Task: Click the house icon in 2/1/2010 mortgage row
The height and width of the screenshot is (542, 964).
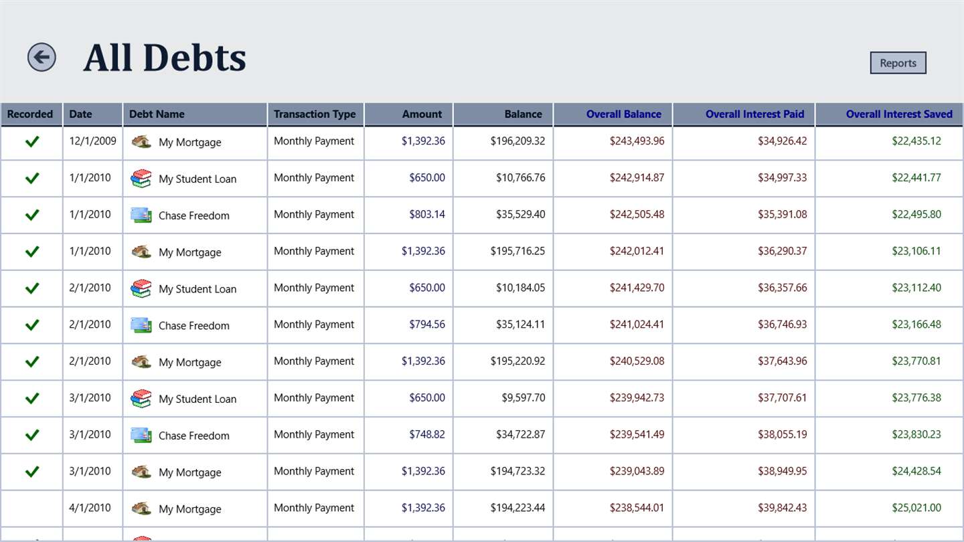Action: (141, 362)
